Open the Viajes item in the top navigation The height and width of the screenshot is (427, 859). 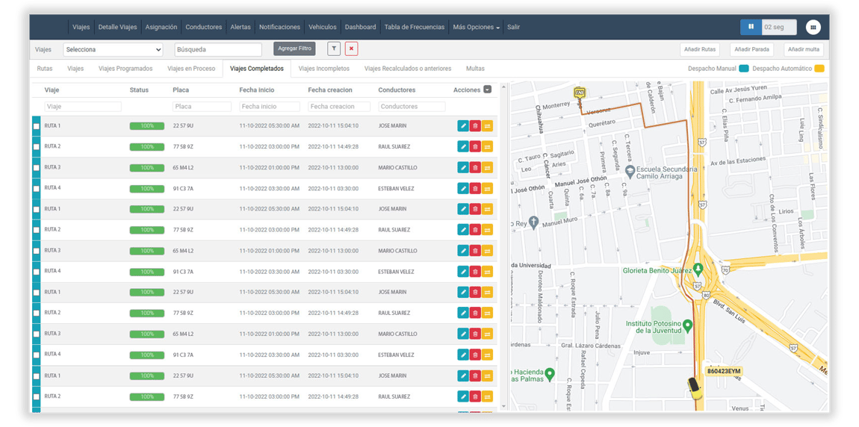point(81,27)
